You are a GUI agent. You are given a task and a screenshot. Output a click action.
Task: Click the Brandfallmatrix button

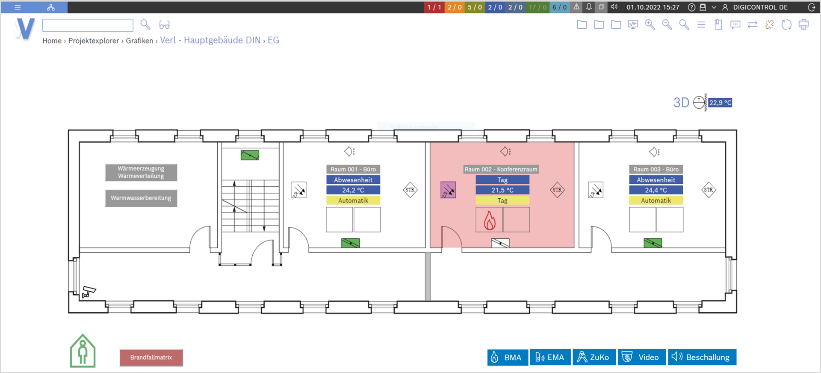(151, 358)
